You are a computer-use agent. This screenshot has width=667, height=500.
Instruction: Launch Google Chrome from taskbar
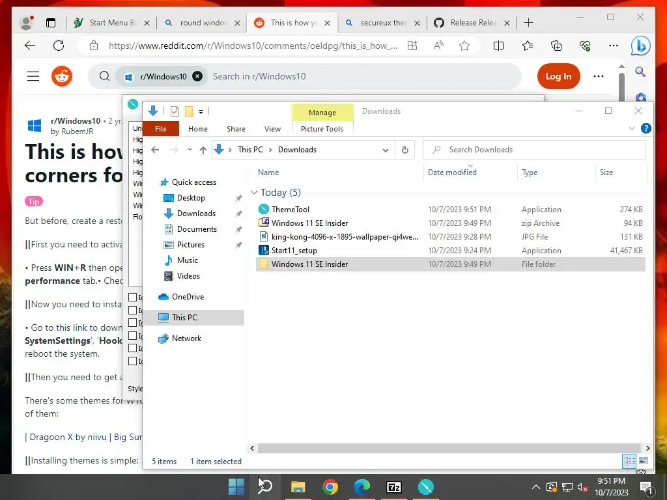pyautogui.click(x=330, y=486)
